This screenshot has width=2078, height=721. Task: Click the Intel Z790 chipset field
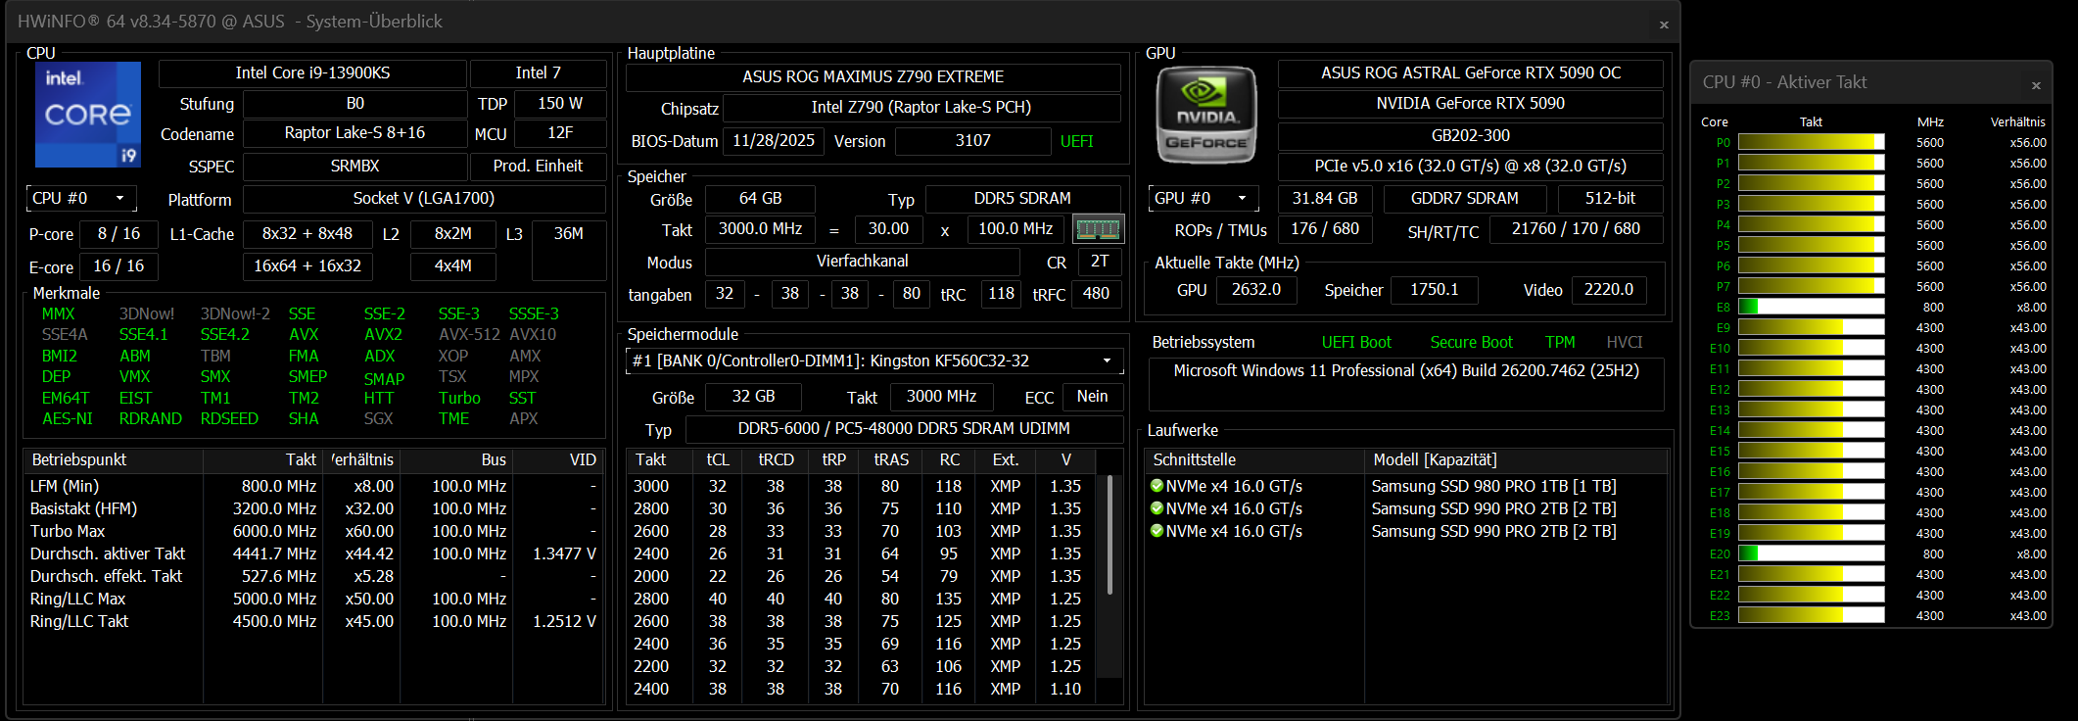point(921,108)
